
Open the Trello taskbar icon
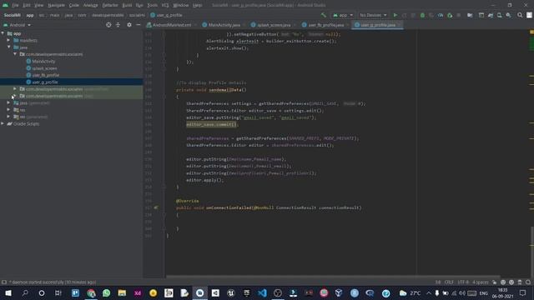pos(75,292)
